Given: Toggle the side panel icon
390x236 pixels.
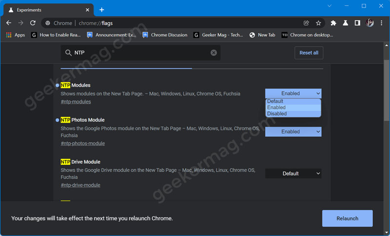Looking at the screenshot, I should click(357, 23).
